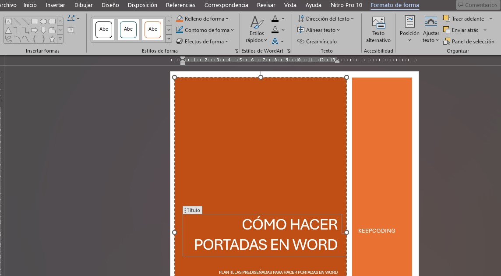501x276 pixels.
Task: Expand the Traer adelante arrow
Action: 491,18
